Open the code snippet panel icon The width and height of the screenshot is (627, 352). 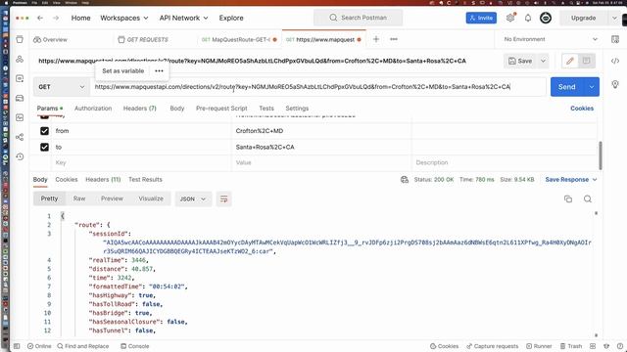615,61
